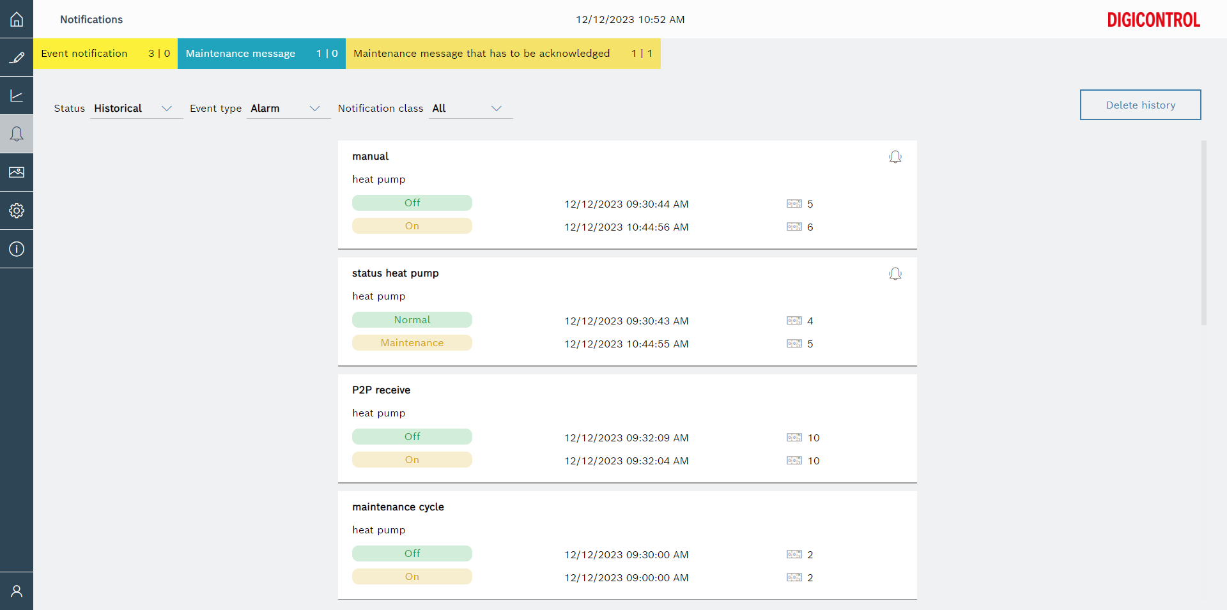
Task: Expand the Status Historical dropdown
Action: [x=136, y=109]
